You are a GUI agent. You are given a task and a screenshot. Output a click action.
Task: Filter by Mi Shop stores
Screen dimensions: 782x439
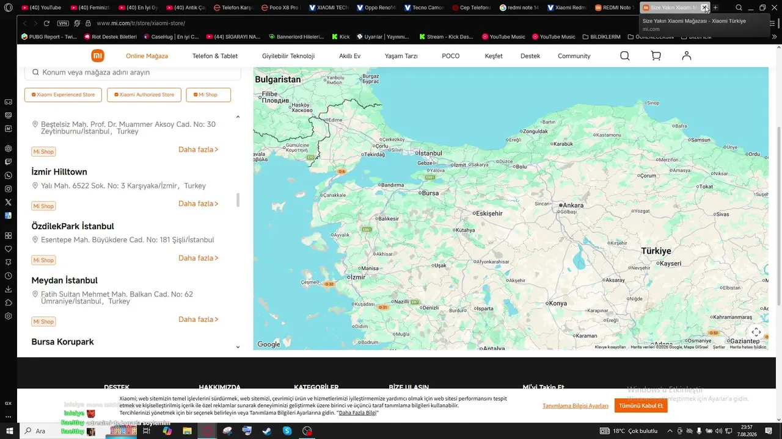208,95
